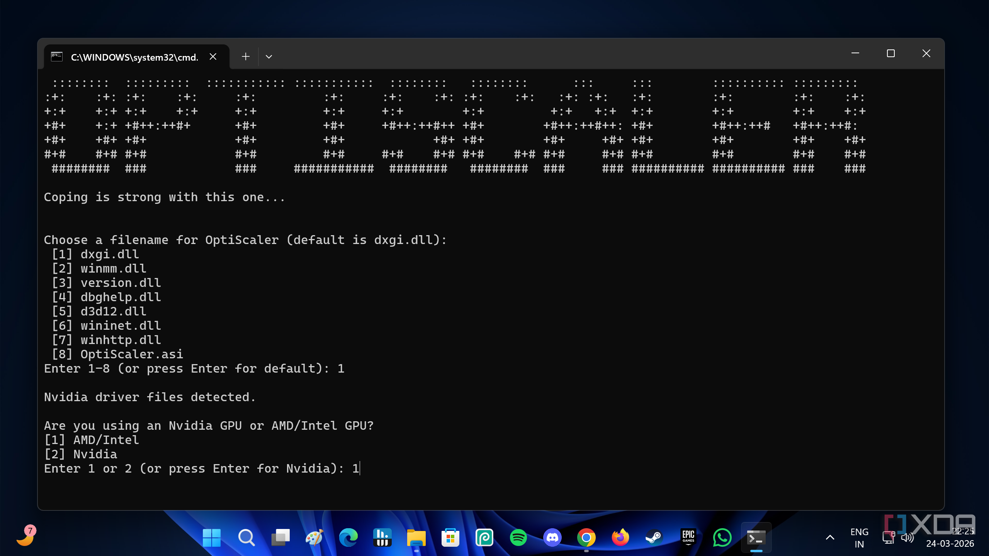Click 'Nvidia driver files detected.' text

coord(150,397)
